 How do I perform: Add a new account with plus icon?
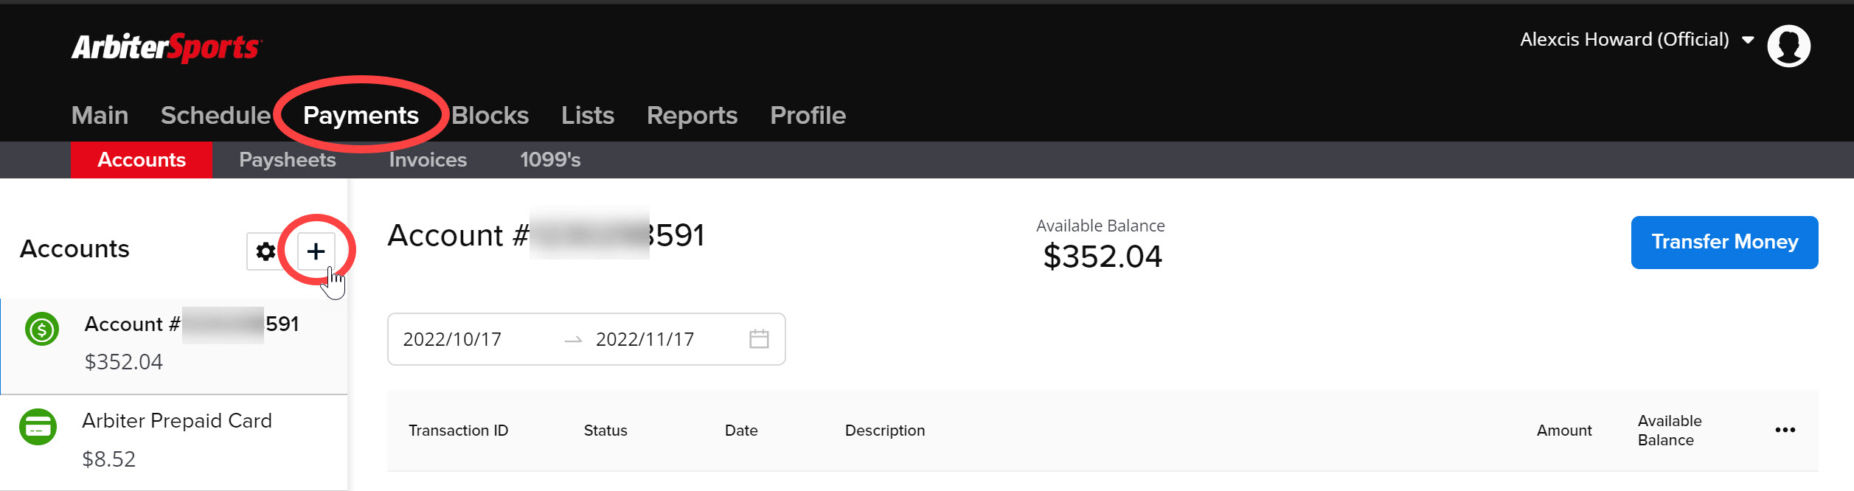click(x=316, y=251)
